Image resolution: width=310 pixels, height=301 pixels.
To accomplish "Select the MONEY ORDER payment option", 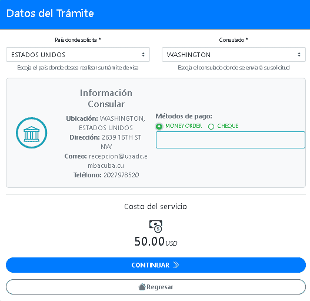I will coord(159,126).
